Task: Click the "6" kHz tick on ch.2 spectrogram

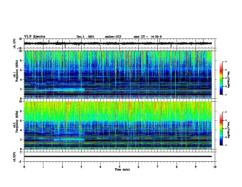Action: 21,121
